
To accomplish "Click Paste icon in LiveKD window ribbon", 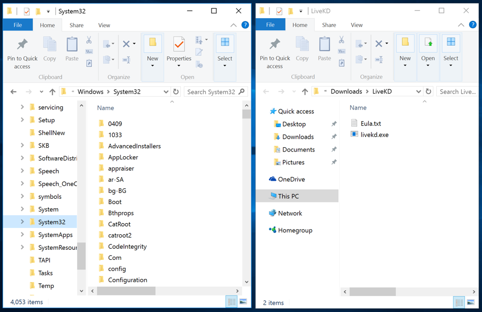I will coord(324,49).
